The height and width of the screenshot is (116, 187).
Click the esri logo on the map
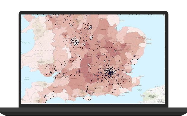click(x=161, y=101)
